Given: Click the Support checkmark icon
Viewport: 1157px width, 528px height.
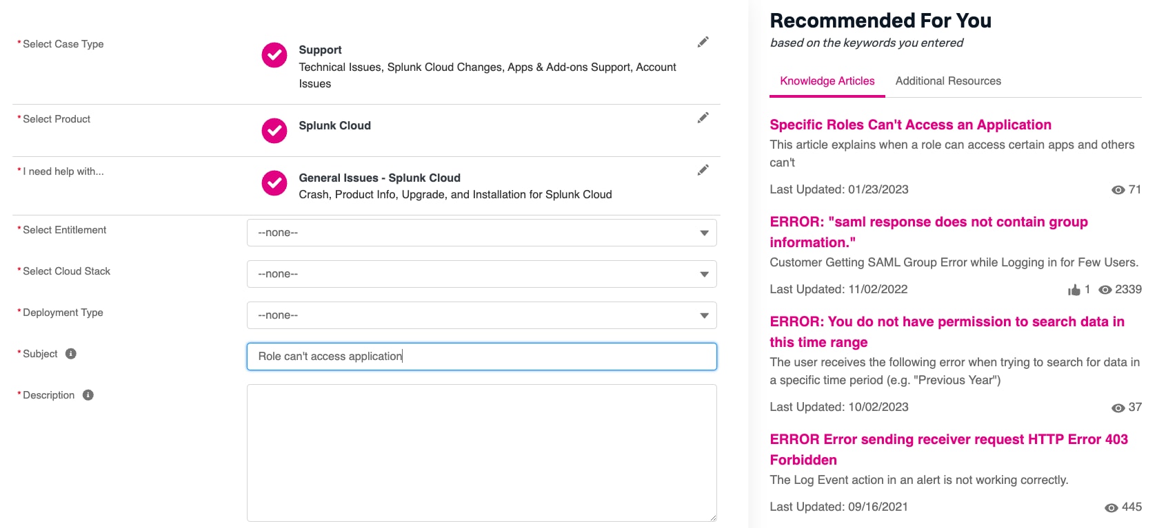Looking at the screenshot, I should pyautogui.click(x=274, y=55).
